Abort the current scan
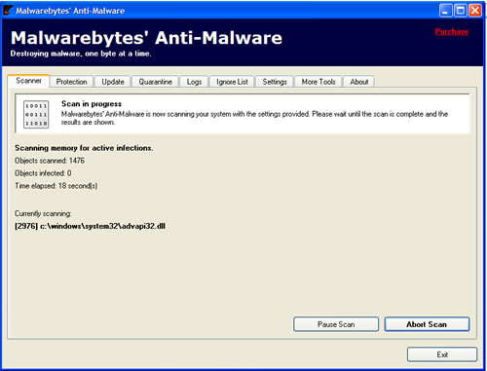This screenshot has height=371, width=487. [x=427, y=324]
